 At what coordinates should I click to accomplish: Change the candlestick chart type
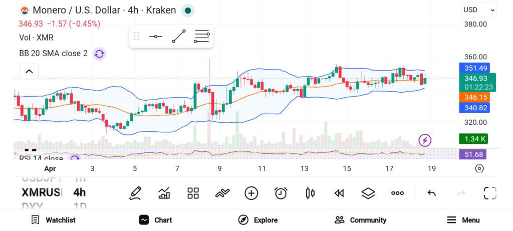pos(310,193)
